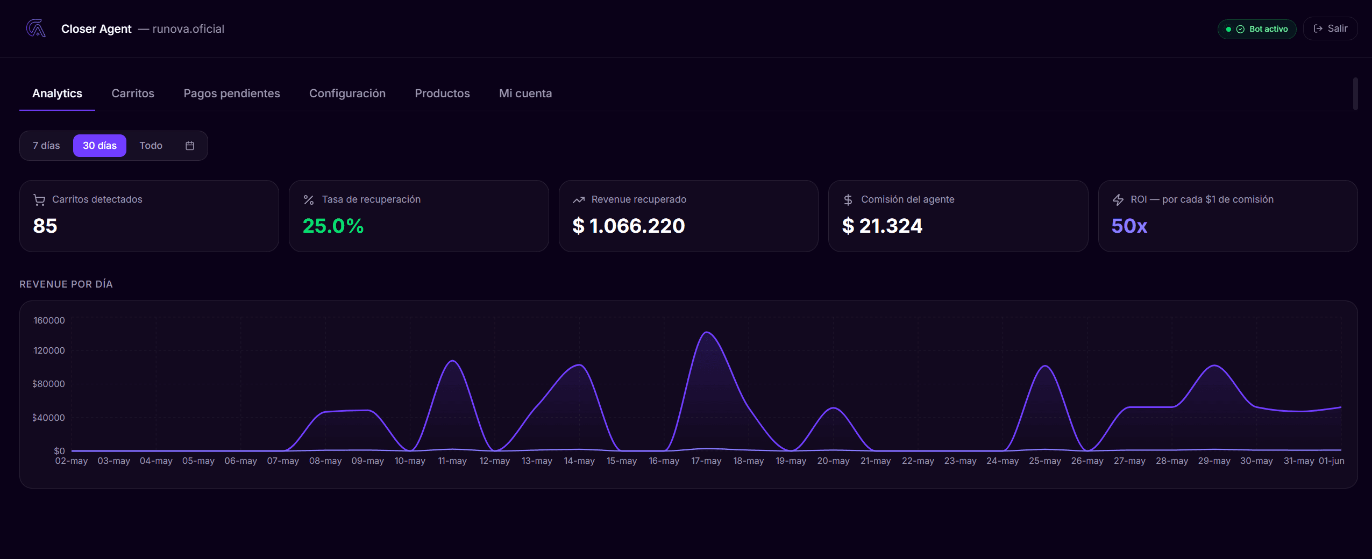Click the trending arrow icon beside Revenue recuperado
1372x559 pixels.
[579, 200]
